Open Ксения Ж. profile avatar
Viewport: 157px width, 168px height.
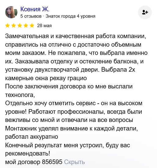point(11,12)
